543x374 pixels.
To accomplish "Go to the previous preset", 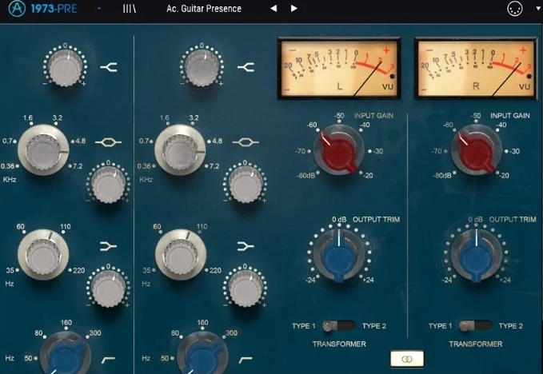I will (273, 9).
